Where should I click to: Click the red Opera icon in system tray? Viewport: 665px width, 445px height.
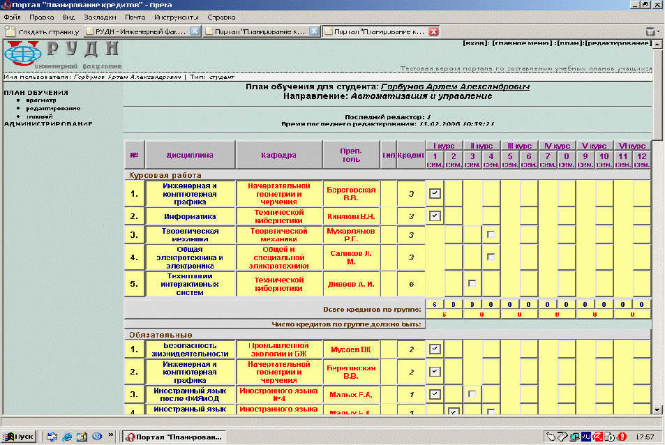622,437
